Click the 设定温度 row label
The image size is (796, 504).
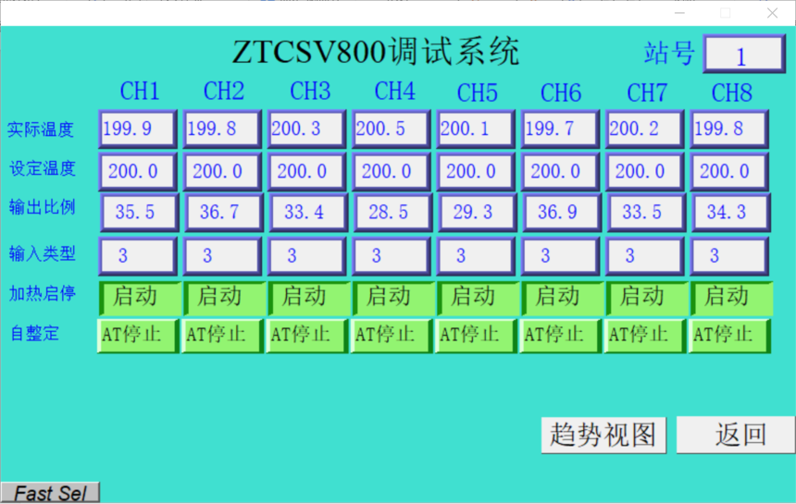(43, 168)
